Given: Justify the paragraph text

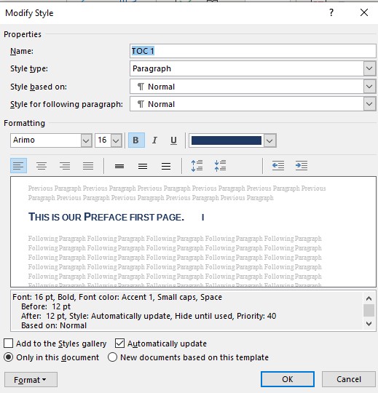Looking at the screenshot, I should coord(88,166).
